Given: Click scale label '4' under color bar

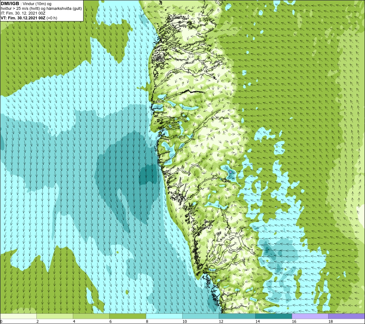Looking at the screenshot, I should click(x=74, y=321).
